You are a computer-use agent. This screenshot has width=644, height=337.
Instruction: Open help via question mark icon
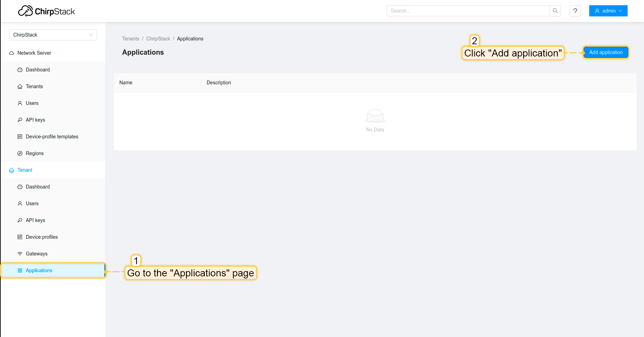tap(575, 11)
